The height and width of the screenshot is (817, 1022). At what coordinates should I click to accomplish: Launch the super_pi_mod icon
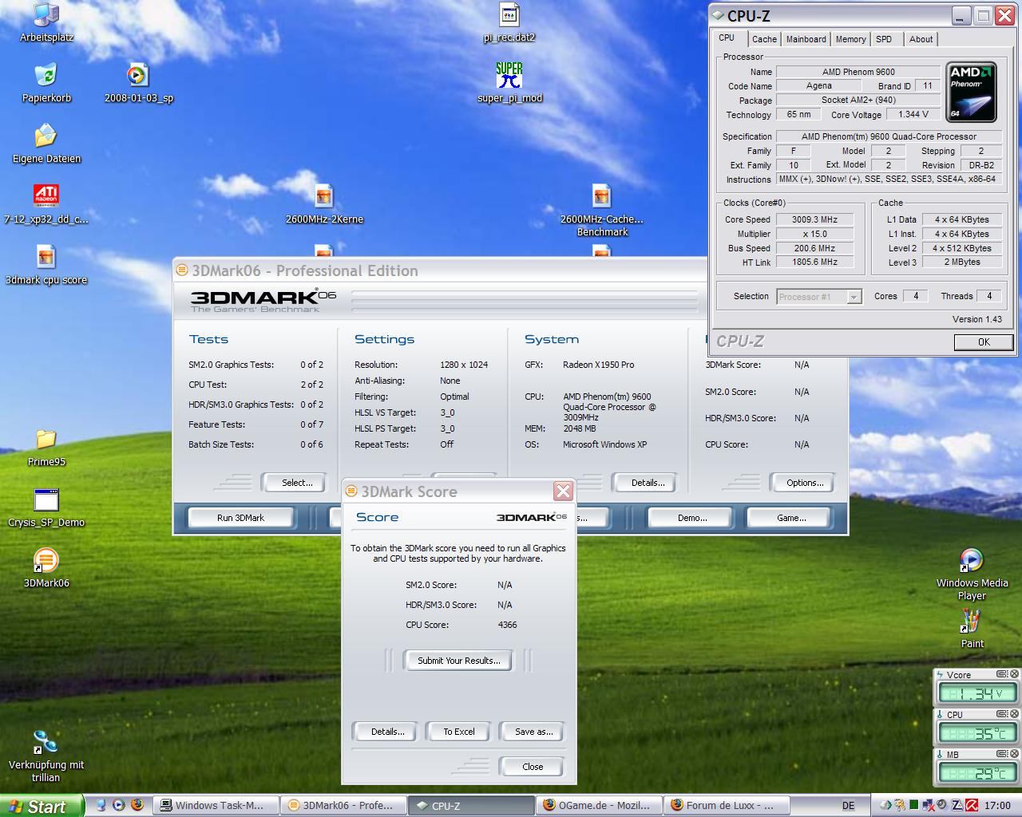coord(509,83)
